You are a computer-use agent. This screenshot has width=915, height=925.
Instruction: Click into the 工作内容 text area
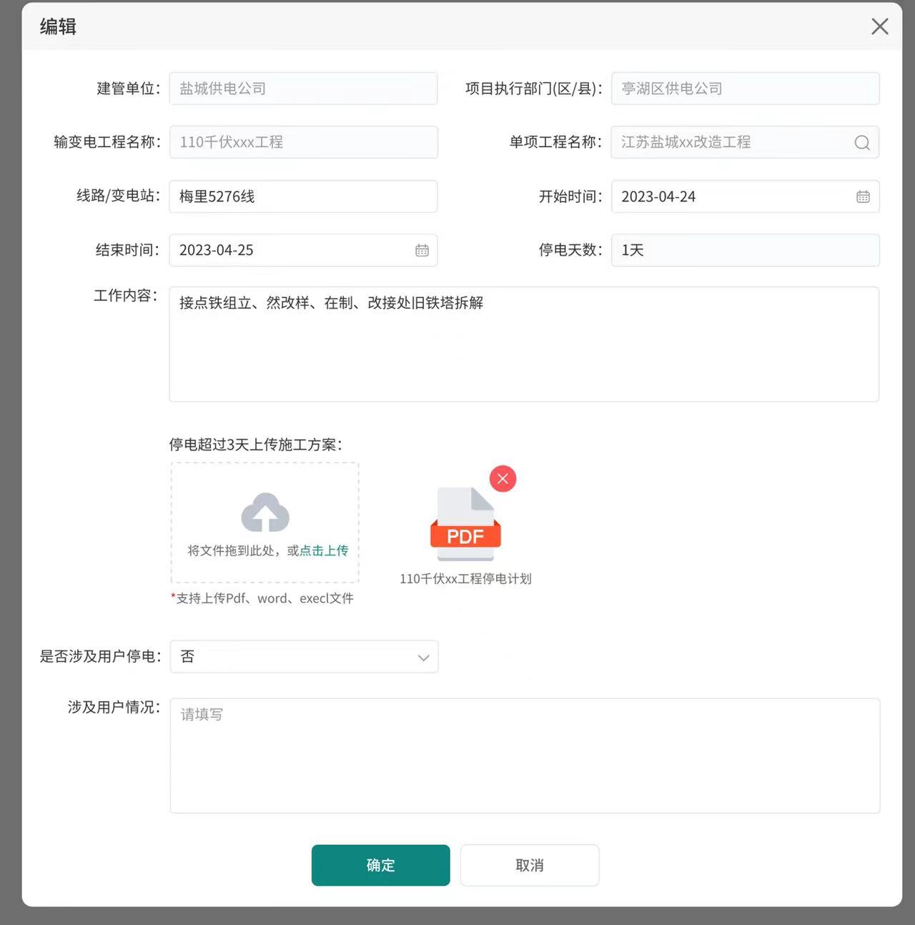524,345
